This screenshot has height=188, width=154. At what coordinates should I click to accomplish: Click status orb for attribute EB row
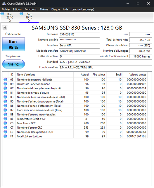coord(5,132)
